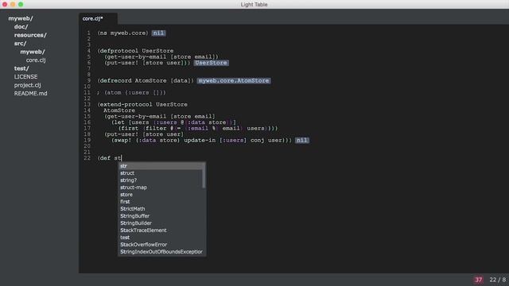Screen dimensions: 509x286
Task: Choose store from the suggestions
Action: [161, 195]
